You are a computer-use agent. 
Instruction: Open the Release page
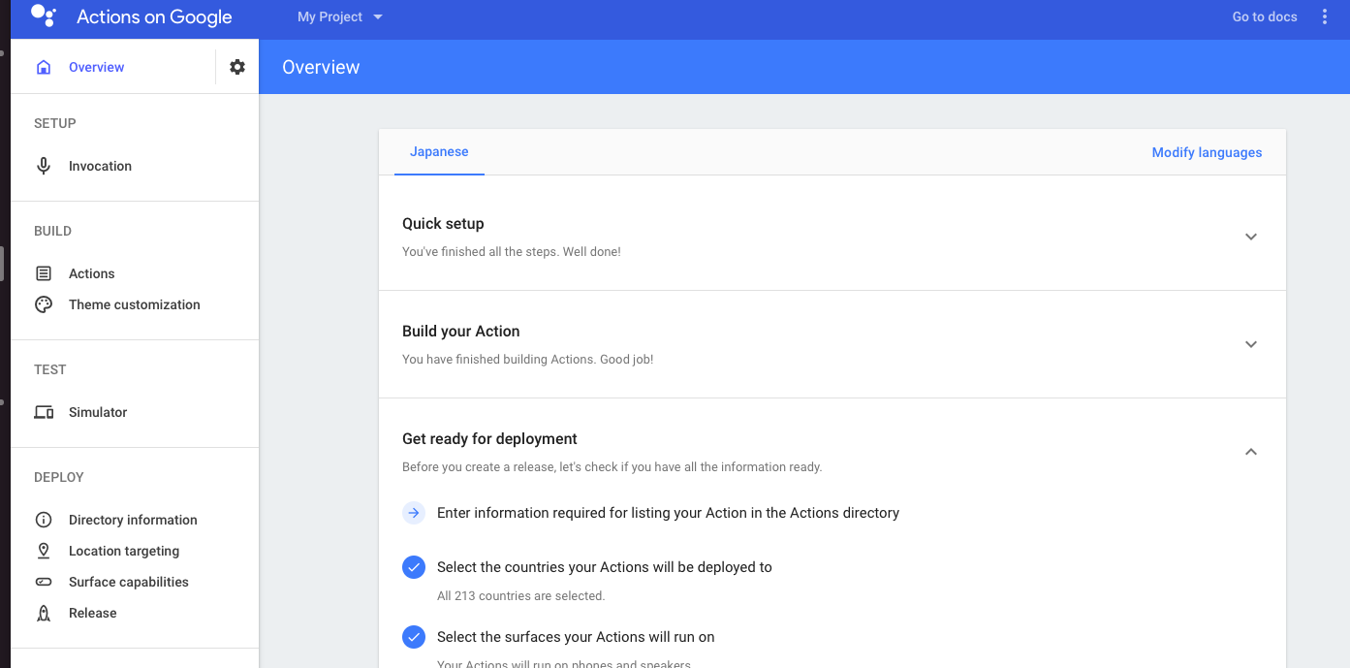point(93,613)
